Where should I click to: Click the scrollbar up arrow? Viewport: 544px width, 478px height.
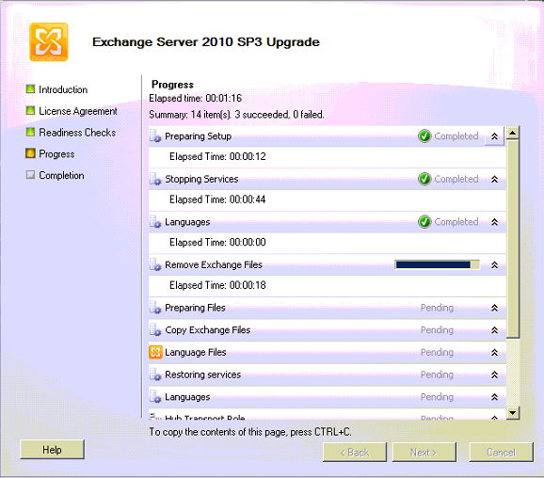513,133
